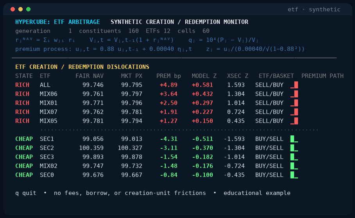Image resolution: width=355 pixels, height=218 pixels.
Task: Click SYNTHETIC CREATION / REDEMPTION MONITOR title
Action: pyautogui.click(x=179, y=22)
